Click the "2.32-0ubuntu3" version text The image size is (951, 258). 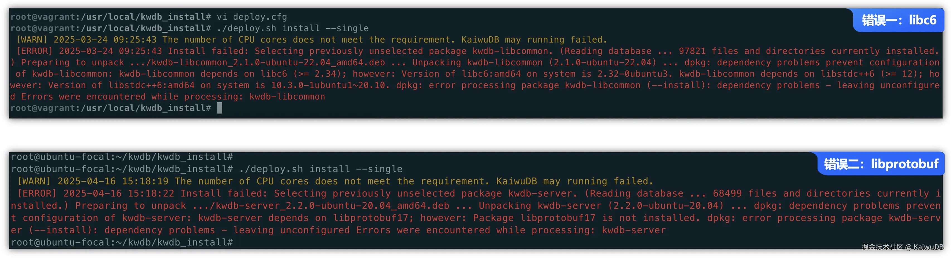point(632,74)
